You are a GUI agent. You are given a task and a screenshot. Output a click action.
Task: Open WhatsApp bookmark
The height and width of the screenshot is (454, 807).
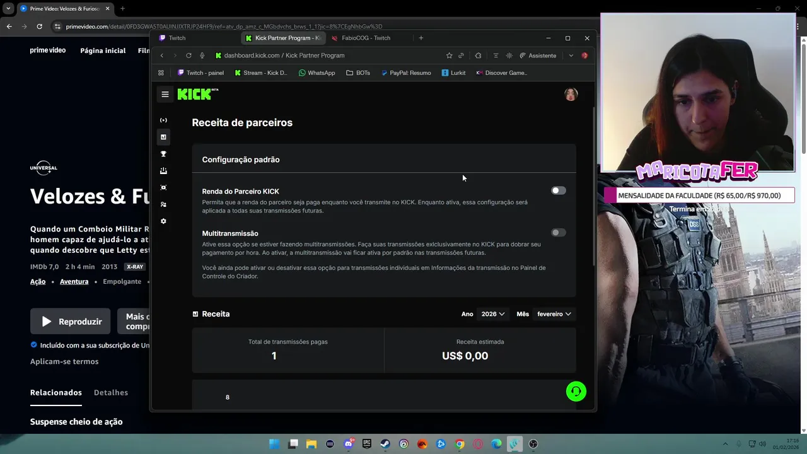[x=316, y=73]
